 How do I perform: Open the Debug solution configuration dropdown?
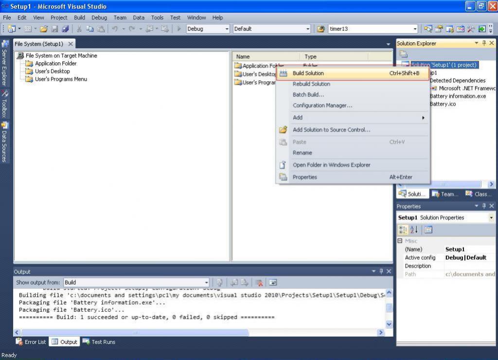[227, 29]
